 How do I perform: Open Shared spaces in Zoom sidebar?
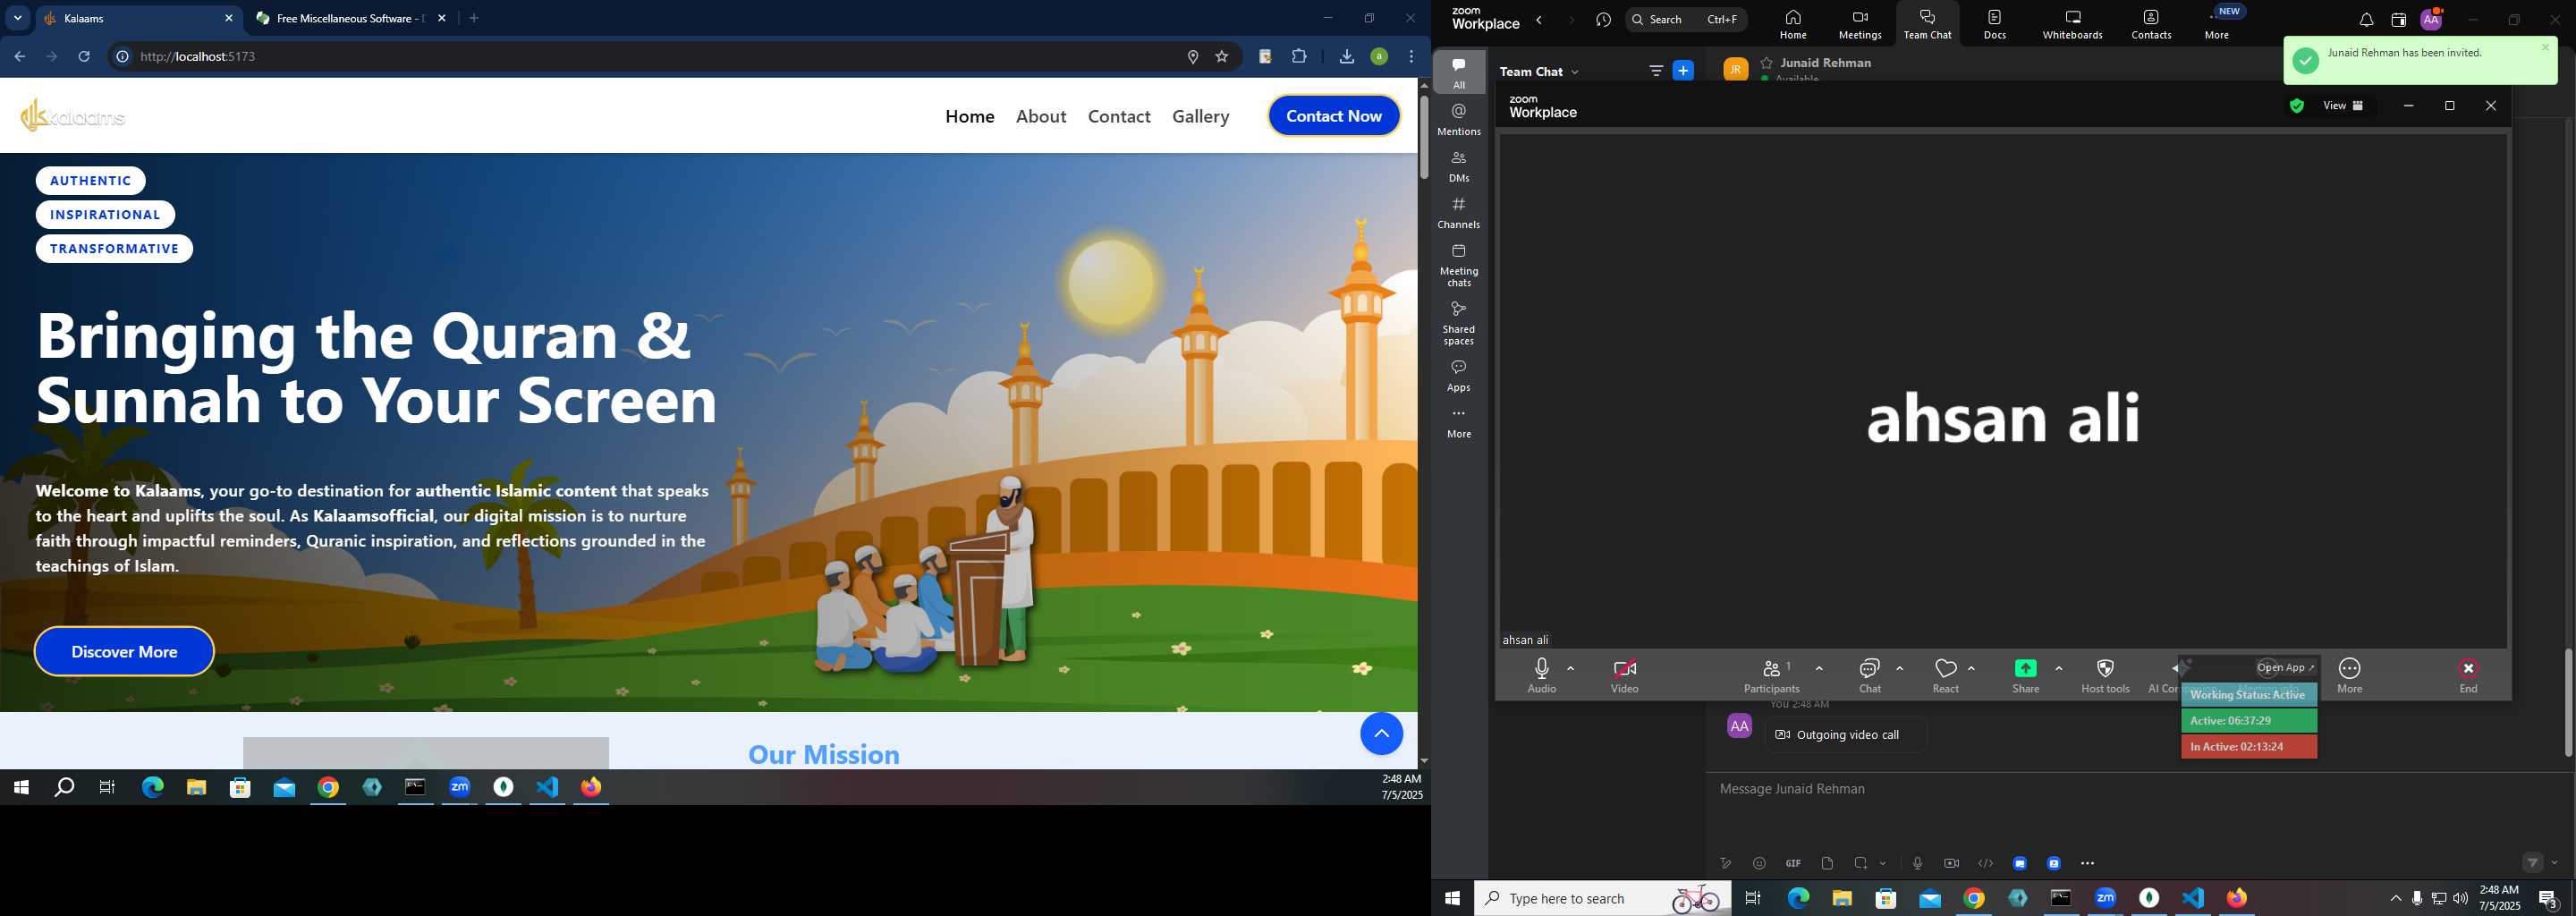point(1459,323)
